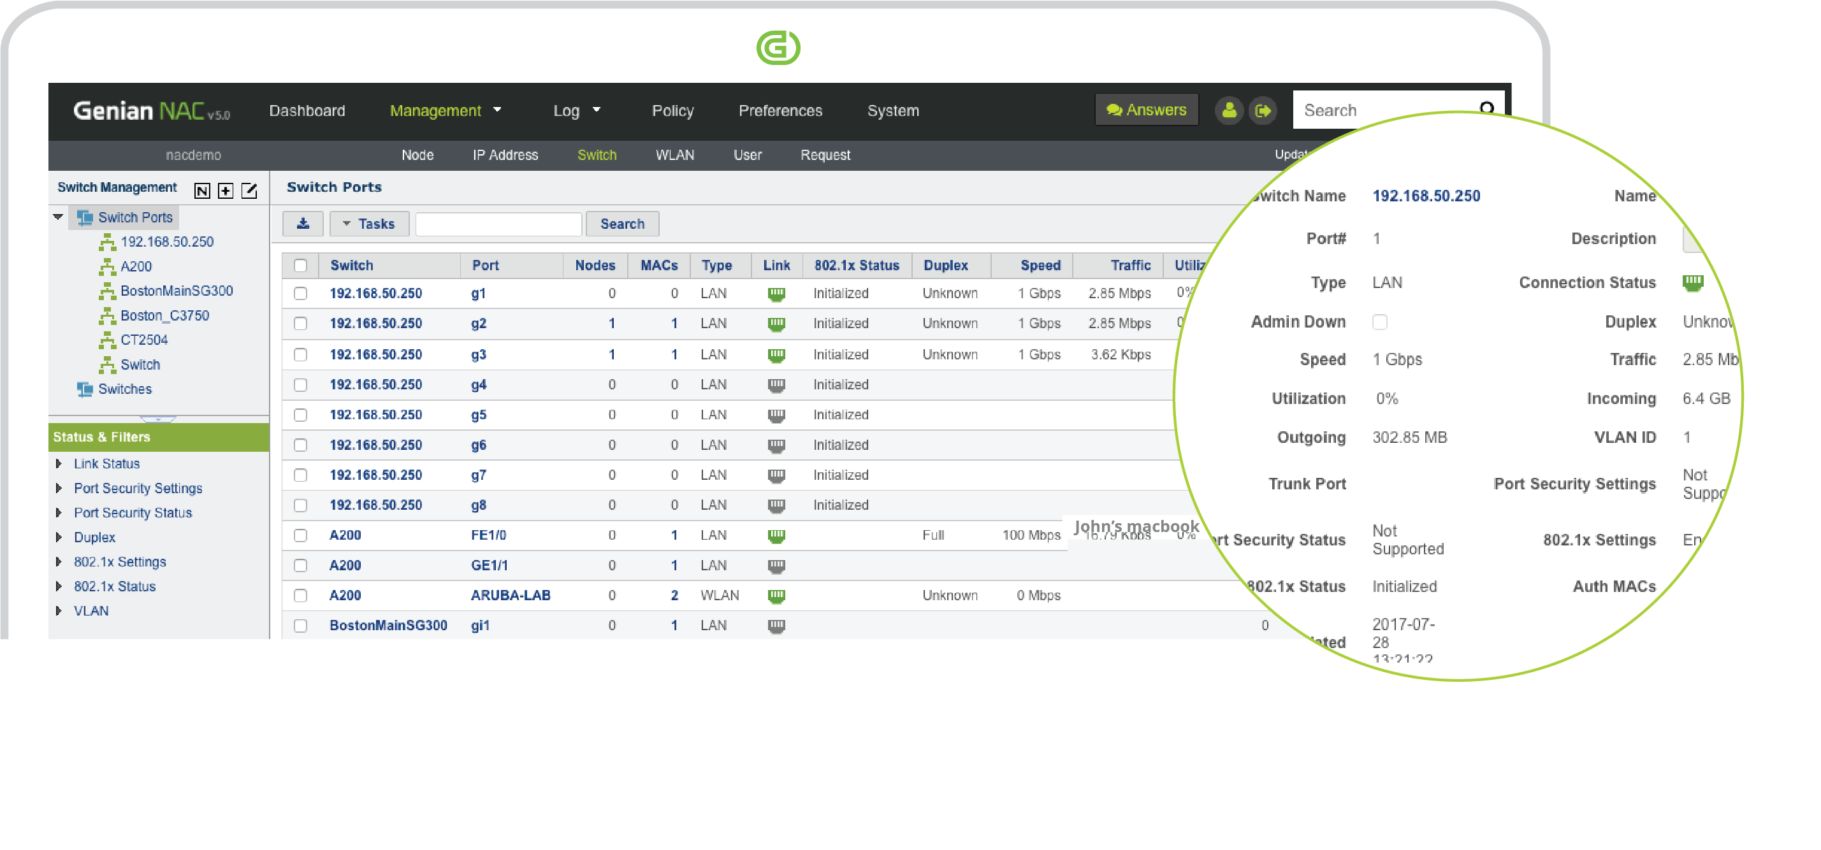The image size is (1821, 850).
Task: Expand the Duplex filter
Action: click(x=59, y=538)
